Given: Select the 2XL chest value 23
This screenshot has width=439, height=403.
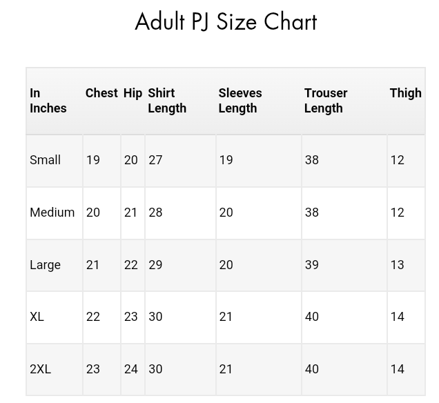Looking at the screenshot, I should [x=93, y=369].
